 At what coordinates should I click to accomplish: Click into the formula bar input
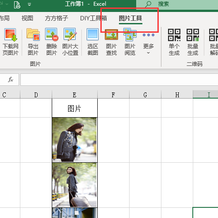click(119, 80)
